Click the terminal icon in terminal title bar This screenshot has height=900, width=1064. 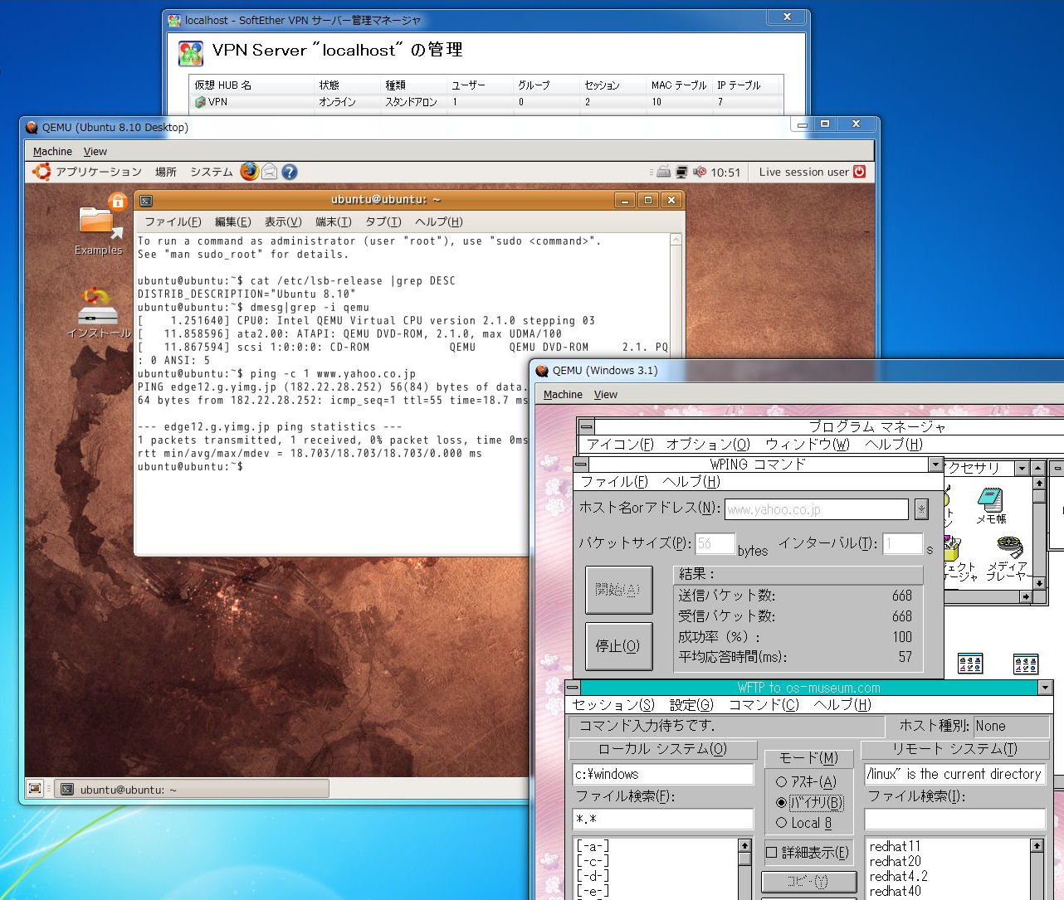pyautogui.click(x=145, y=200)
